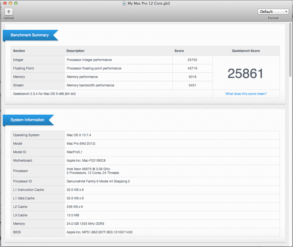Viewport: 293px width, 247px height.
Task: Click the Mac Pro (Mid 2012) value
Action: point(81,144)
